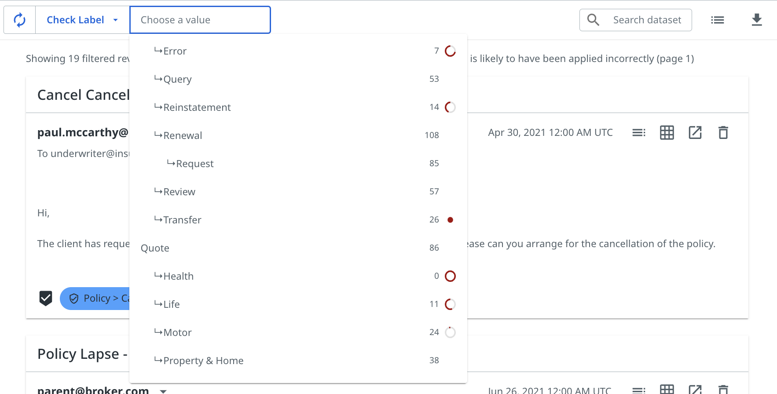Click the Search dataset field

(x=647, y=20)
